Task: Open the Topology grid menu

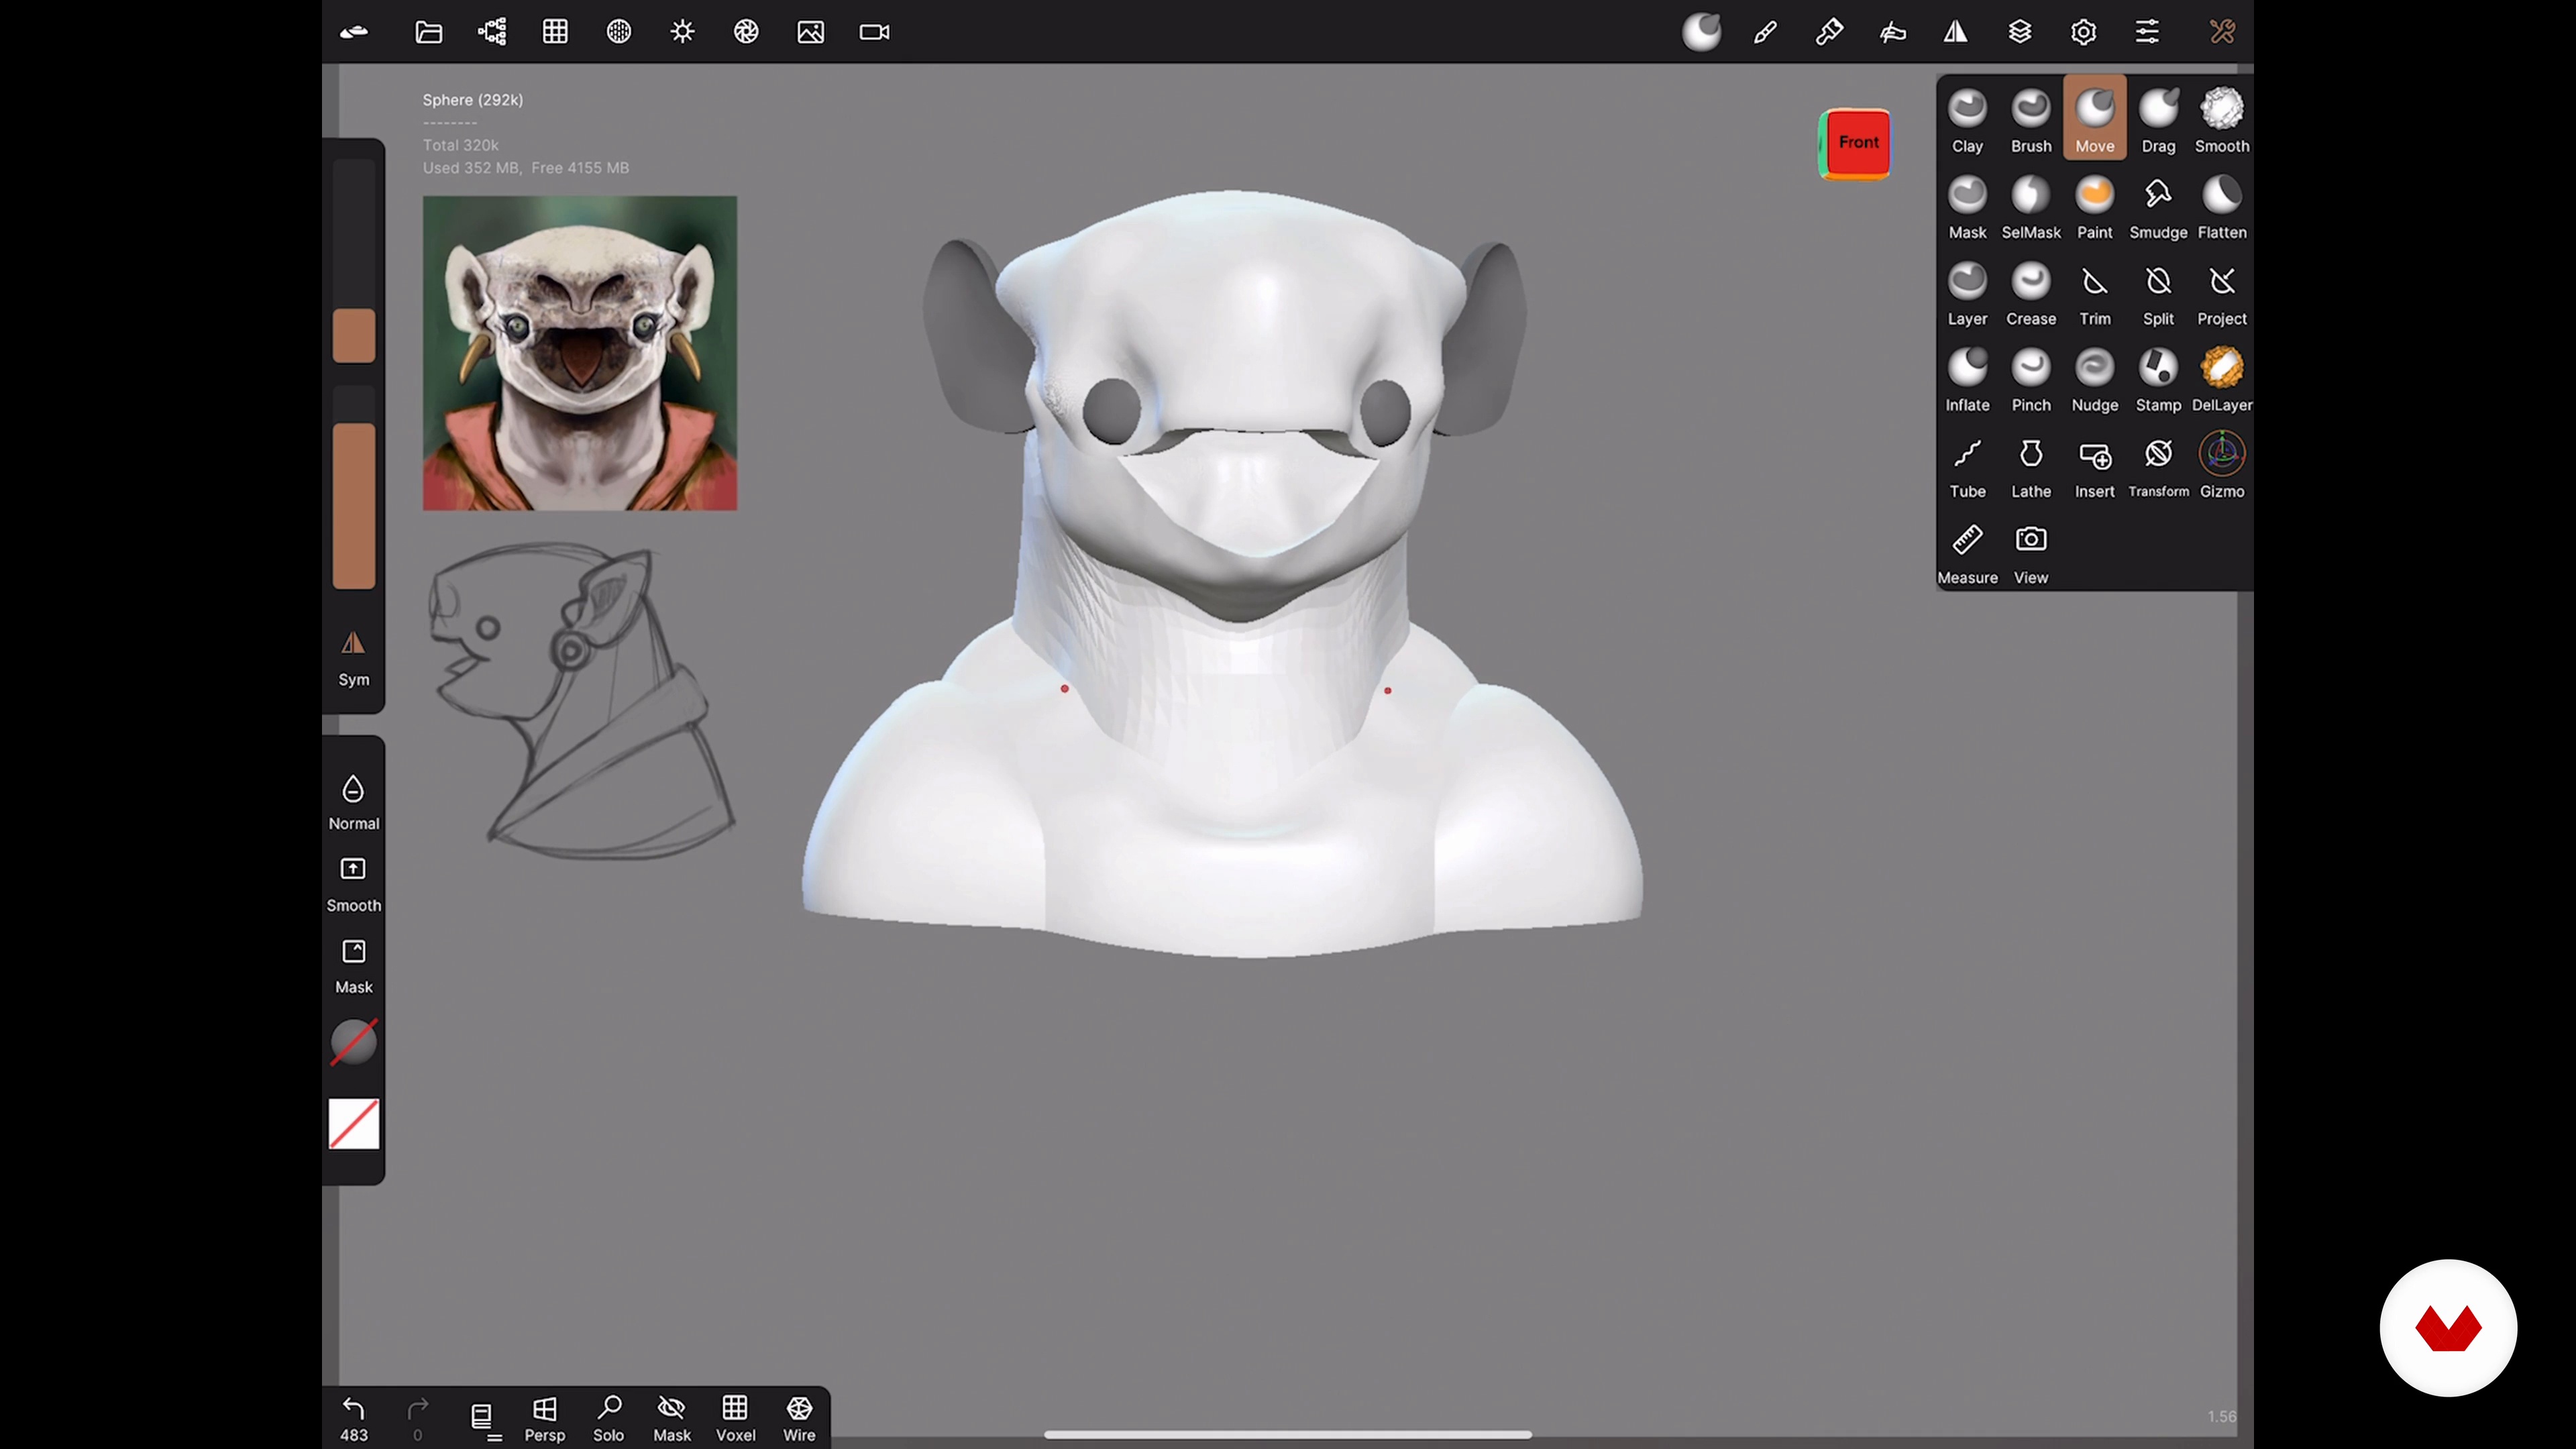Action: (555, 32)
